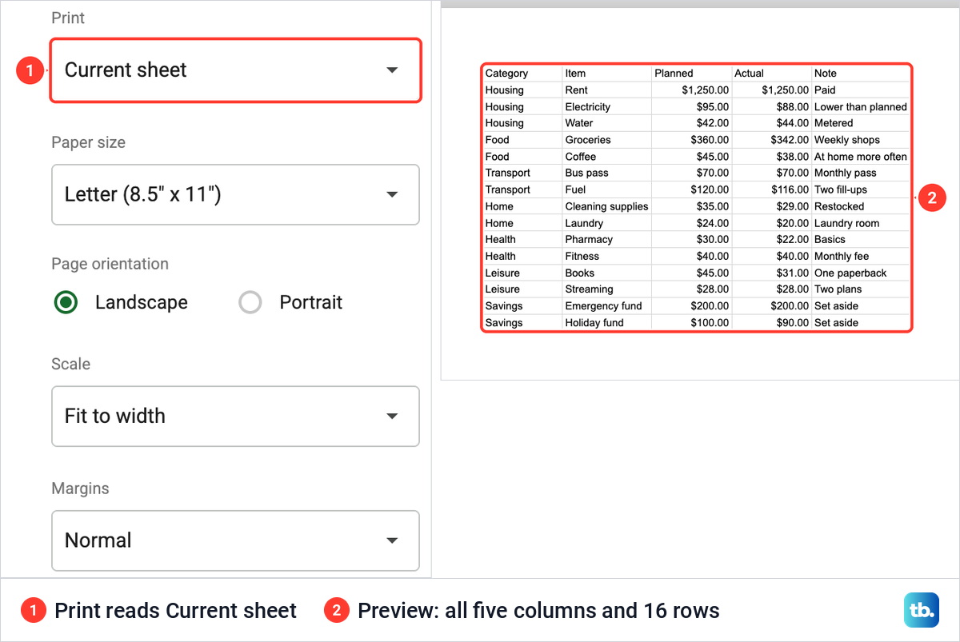Click the $31.00 actual Books cell
This screenshot has height=642, width=960.
(x=771, y=273)
